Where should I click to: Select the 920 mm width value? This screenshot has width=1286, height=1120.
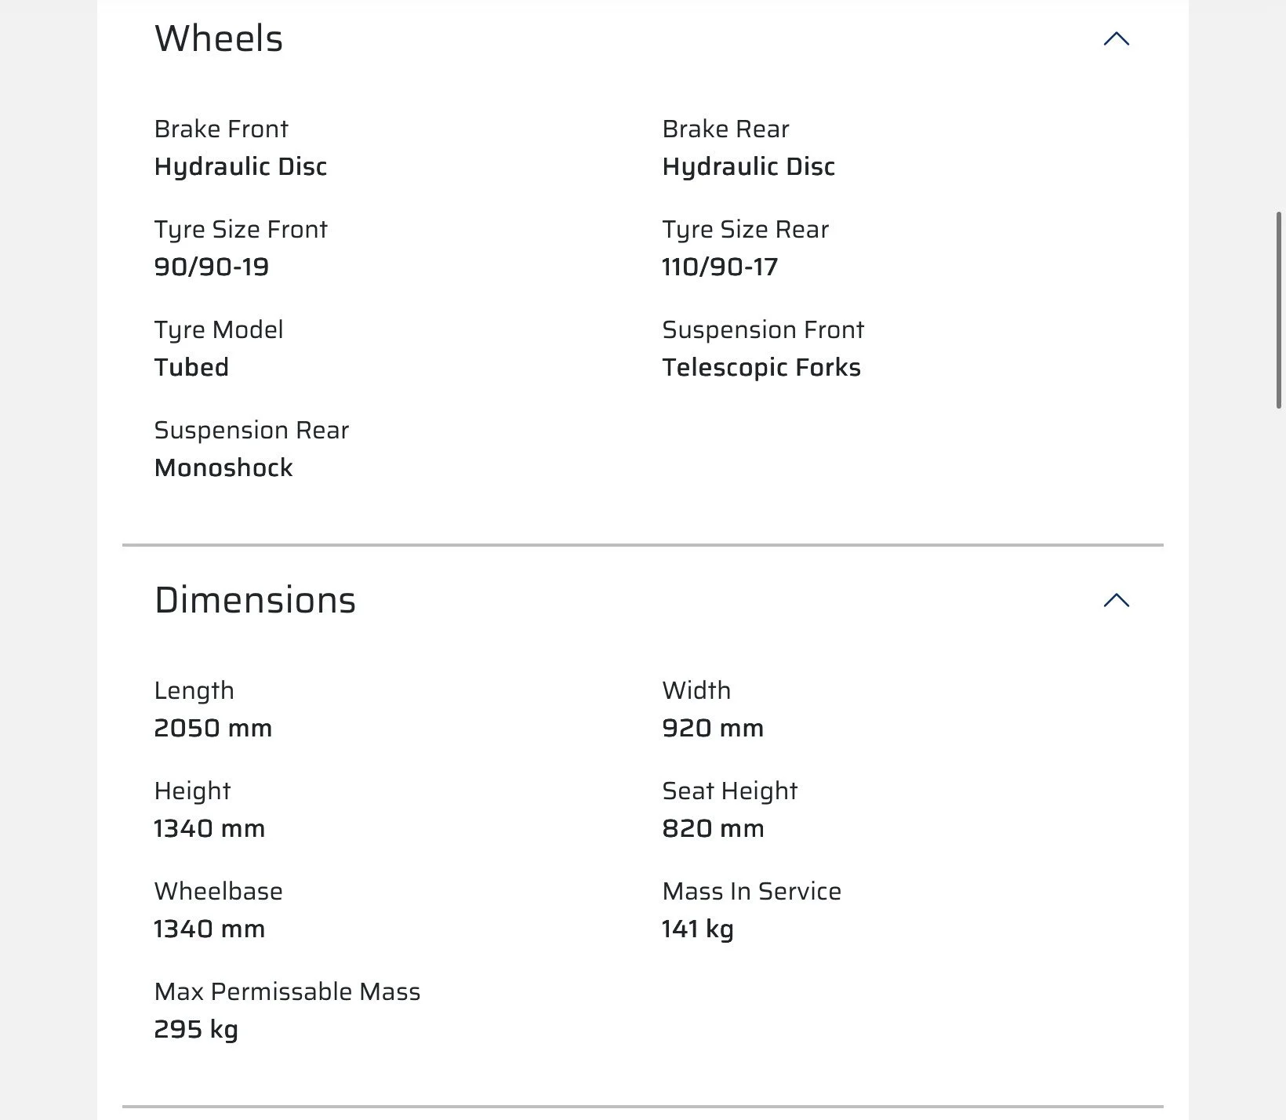tap(713, 729)
